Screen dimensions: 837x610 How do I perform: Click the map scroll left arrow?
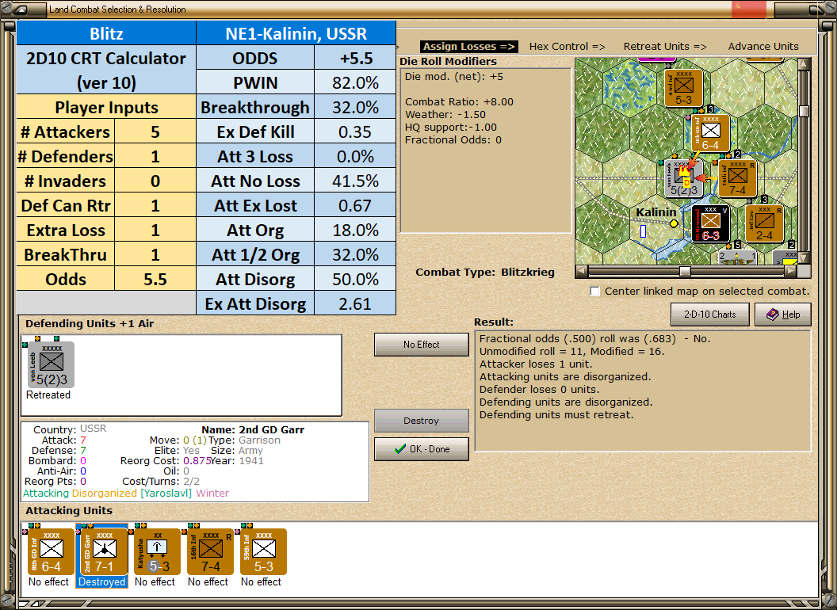pyautogui.click(x=582, y=271)
